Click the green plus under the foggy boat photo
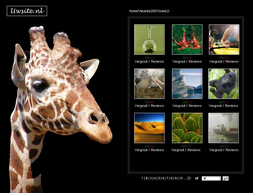 coord(222,146)
